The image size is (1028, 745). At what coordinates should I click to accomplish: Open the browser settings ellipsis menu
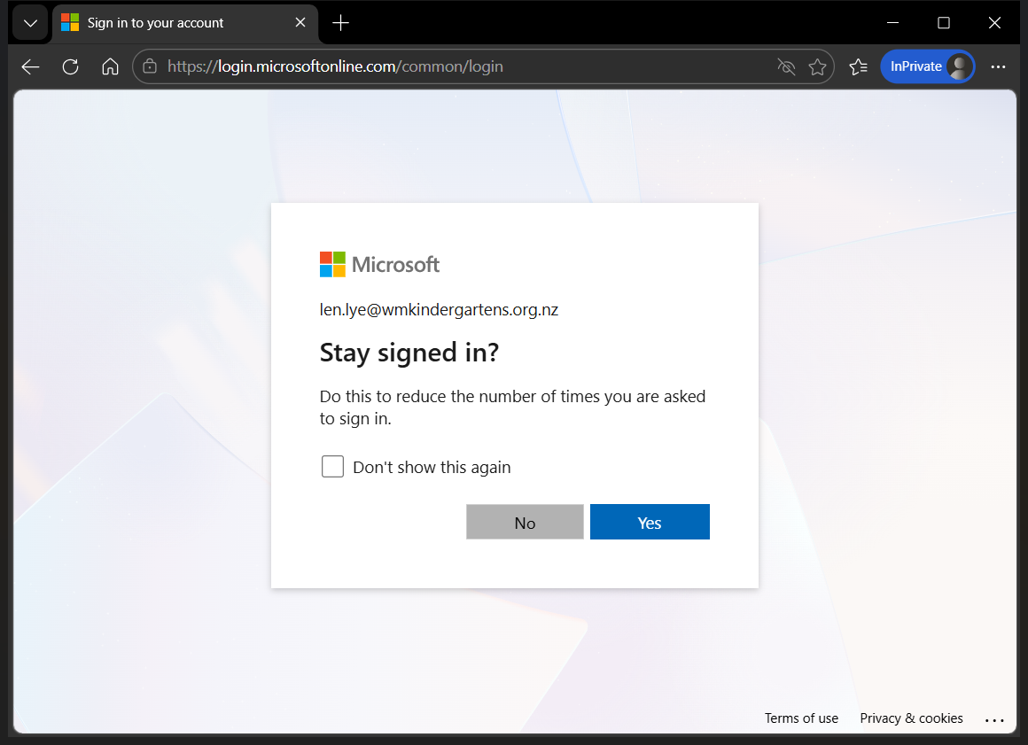[999, 66]
